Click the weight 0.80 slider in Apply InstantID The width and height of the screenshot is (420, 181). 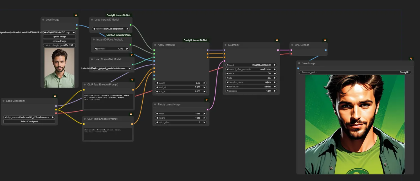tap(181, 83)
